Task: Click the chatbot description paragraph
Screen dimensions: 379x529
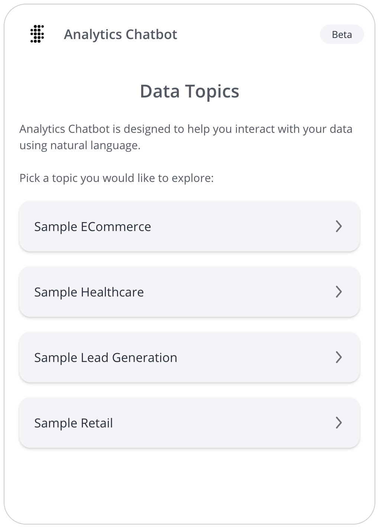Action: pyautogui.click(x=186, y=137)
